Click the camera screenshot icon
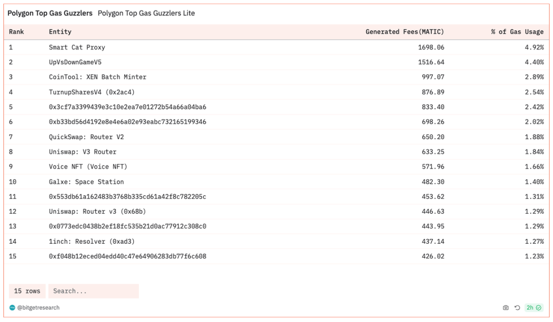 pyautogui.click(x=505, y=308)
